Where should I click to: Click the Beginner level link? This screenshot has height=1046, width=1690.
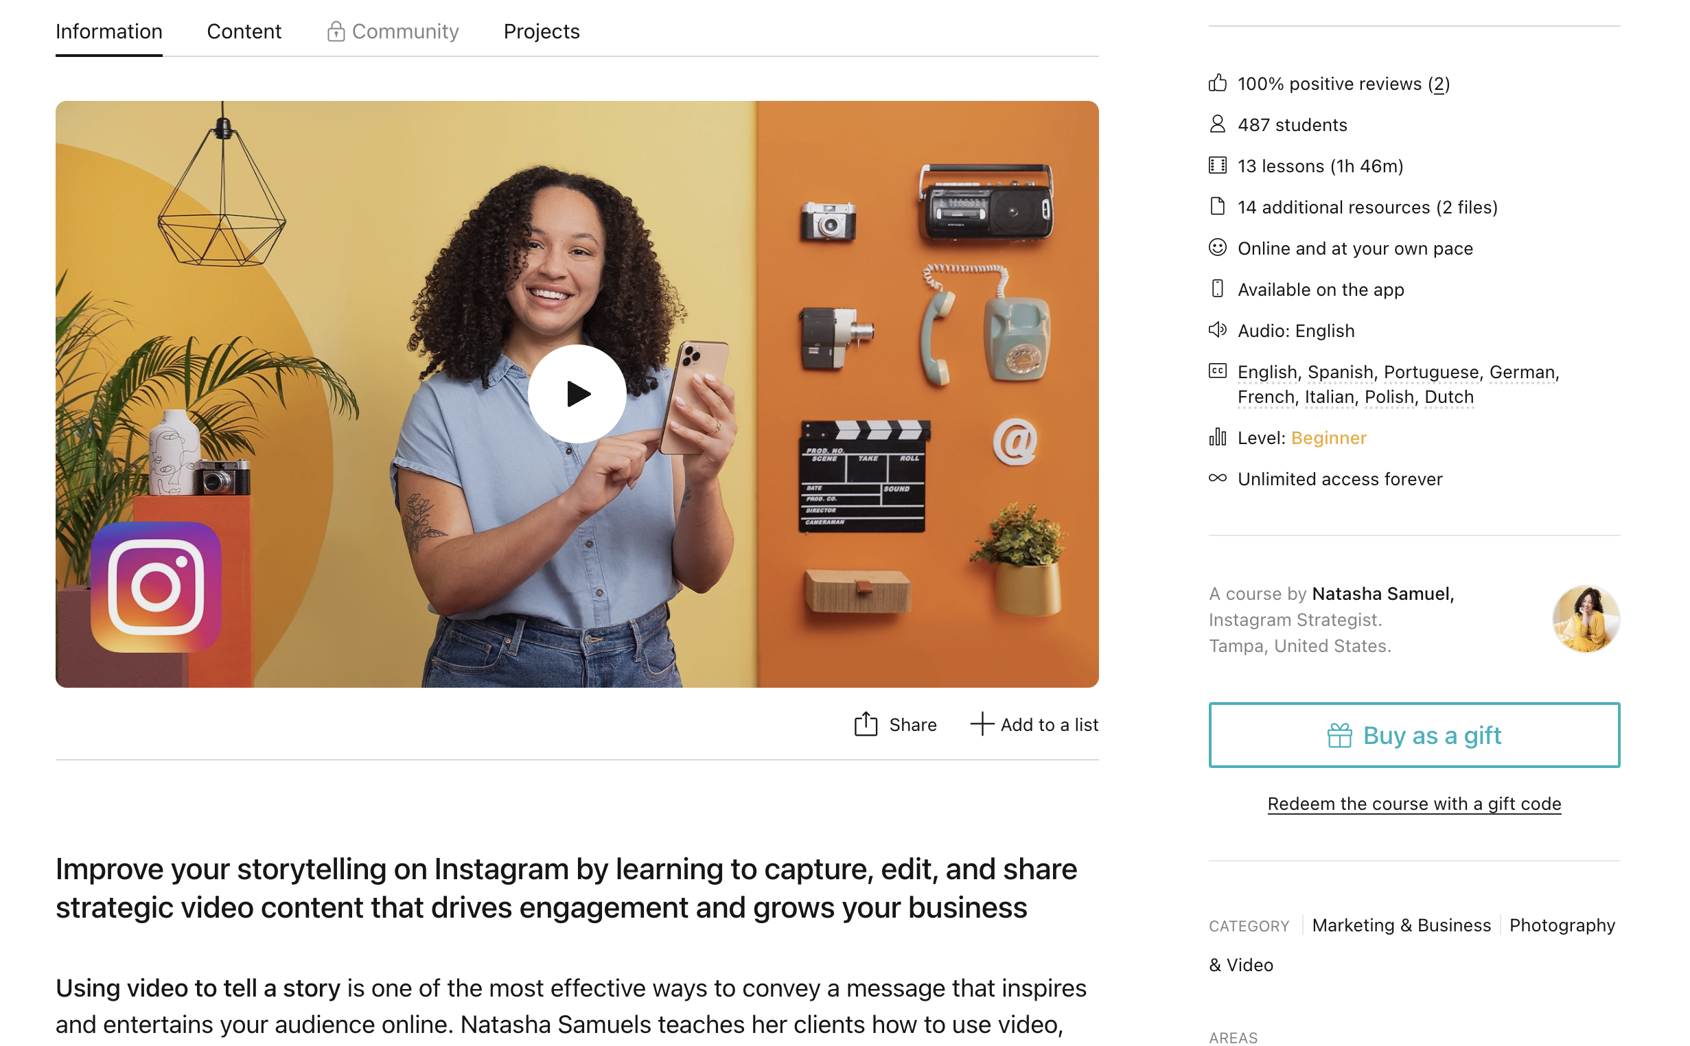(1328, 438)
